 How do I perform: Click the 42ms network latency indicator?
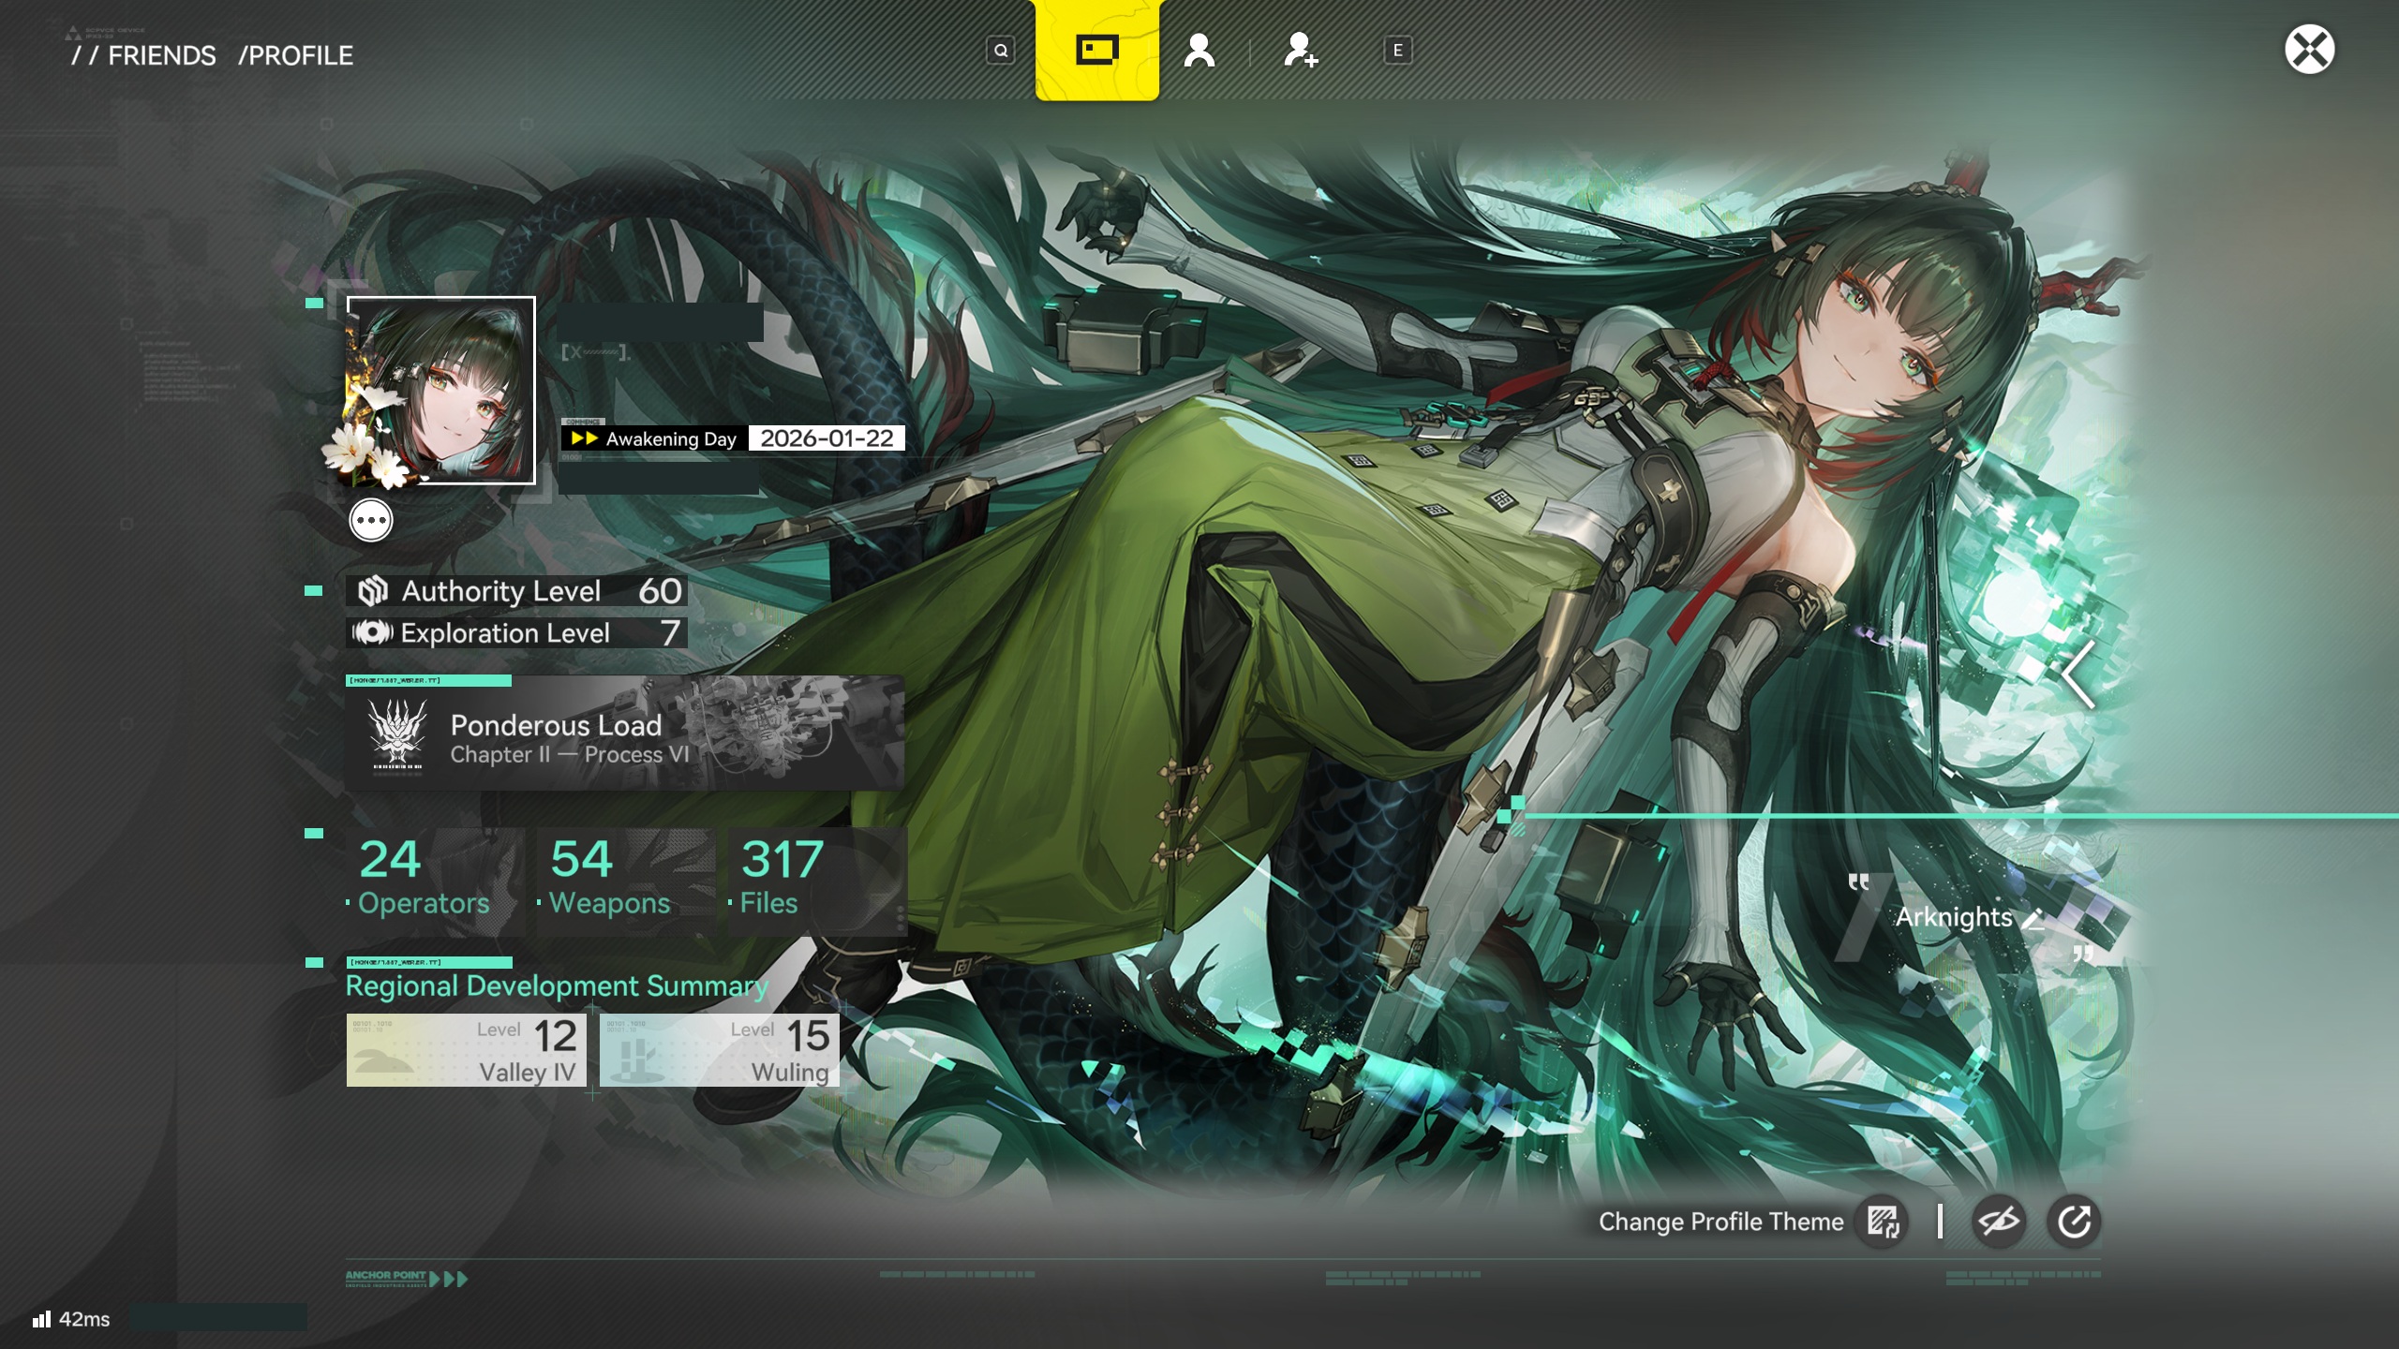click(72, 1319)
